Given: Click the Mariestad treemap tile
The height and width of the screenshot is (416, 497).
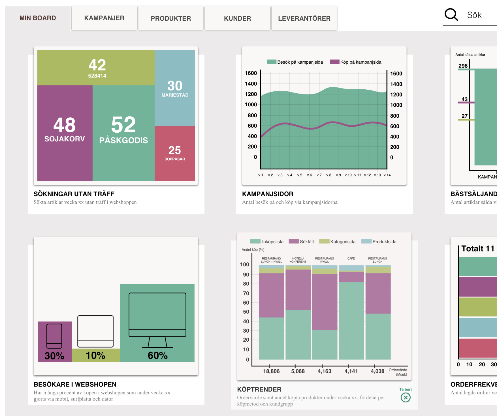Looking at the screenshot, I should (175, 88).
